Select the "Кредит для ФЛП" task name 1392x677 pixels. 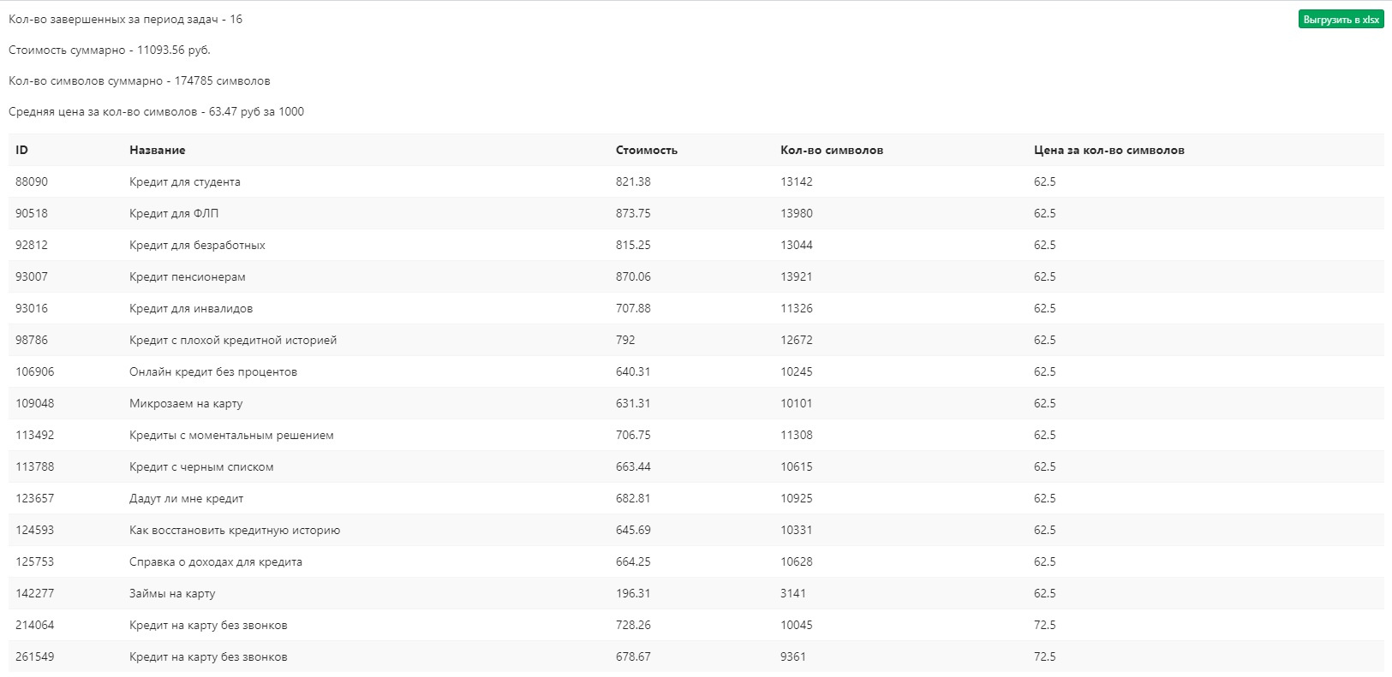pyautogui.click(x=174, y=213)
